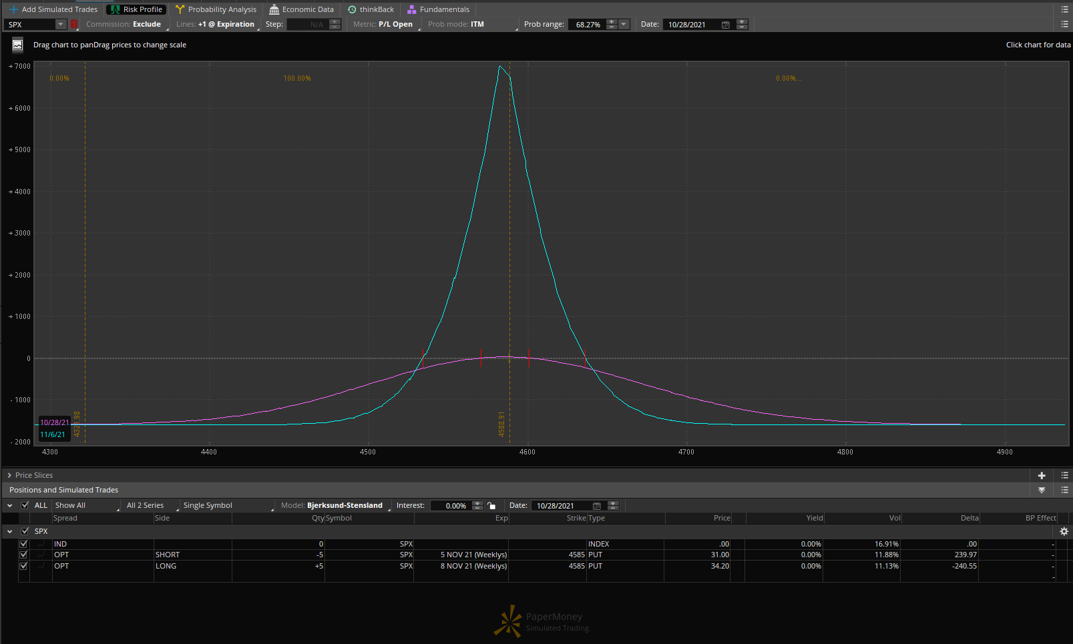
Task: Open the thinkBack tab
Action: coord(371,9)
